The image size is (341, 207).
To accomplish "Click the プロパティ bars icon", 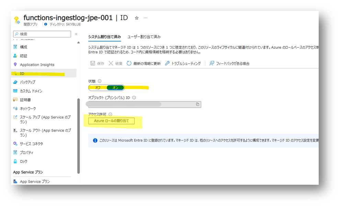I will tap(15, 152).
